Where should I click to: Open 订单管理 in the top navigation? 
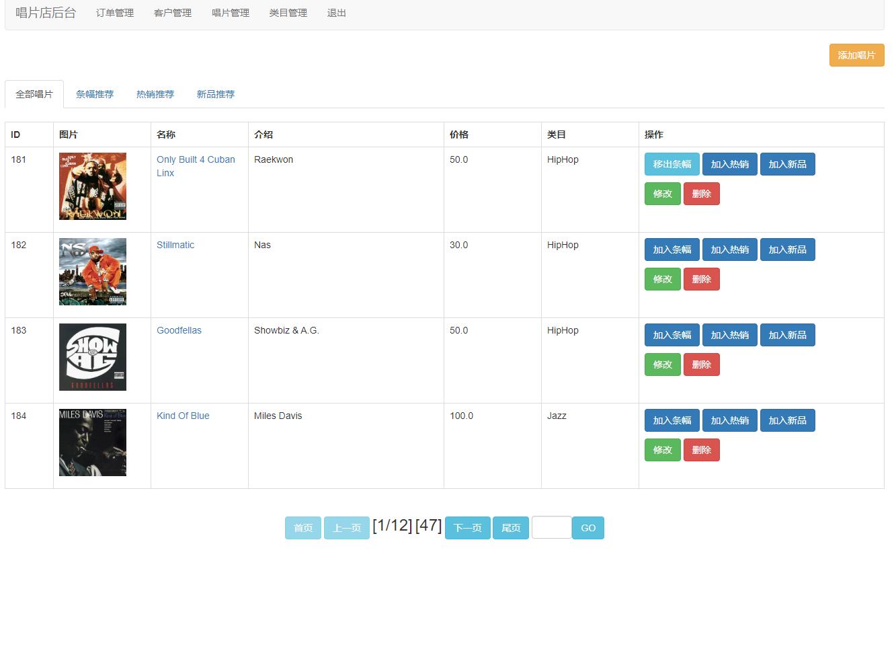click(x=114, y=13)
